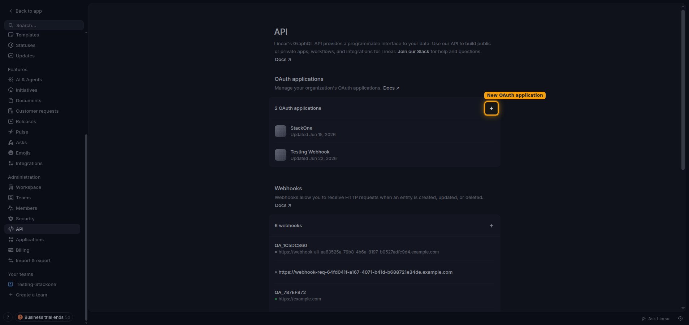The image size is (689, 325).
Task: Click the Customer requests icon
Action: pyautogui.click(x=11, y=111)
